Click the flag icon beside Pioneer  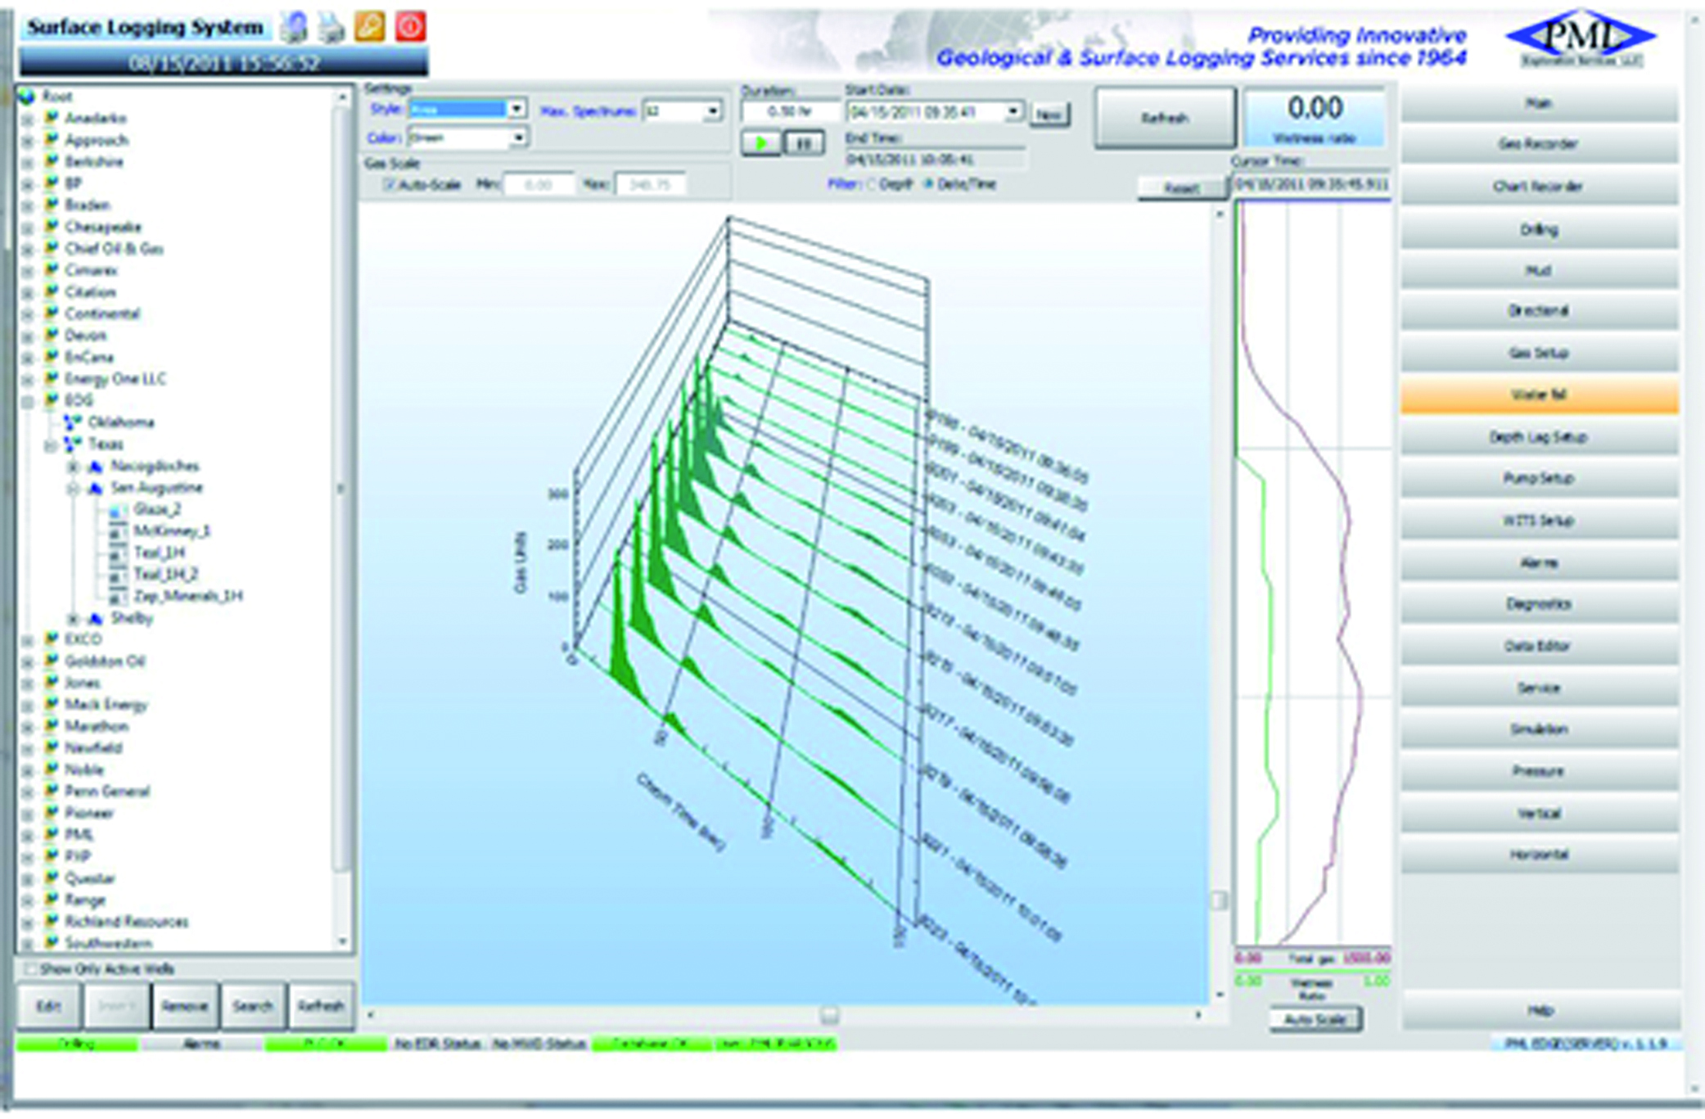(52, 813)
